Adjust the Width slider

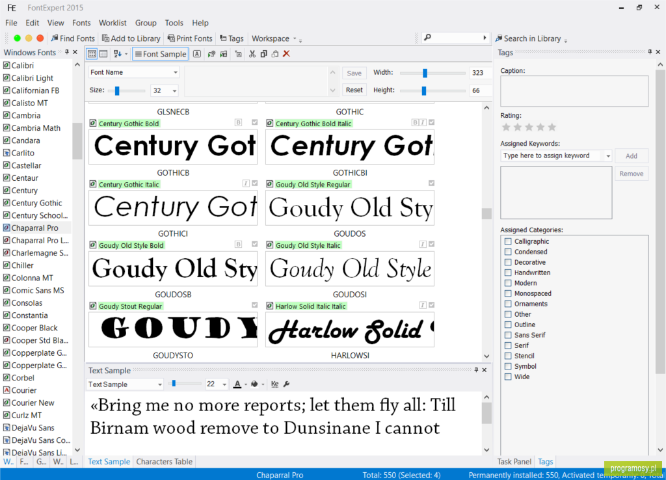[x=425, y=73]
